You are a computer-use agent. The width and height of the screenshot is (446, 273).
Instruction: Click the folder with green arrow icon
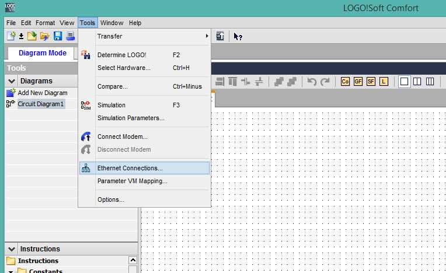(32, 36)
